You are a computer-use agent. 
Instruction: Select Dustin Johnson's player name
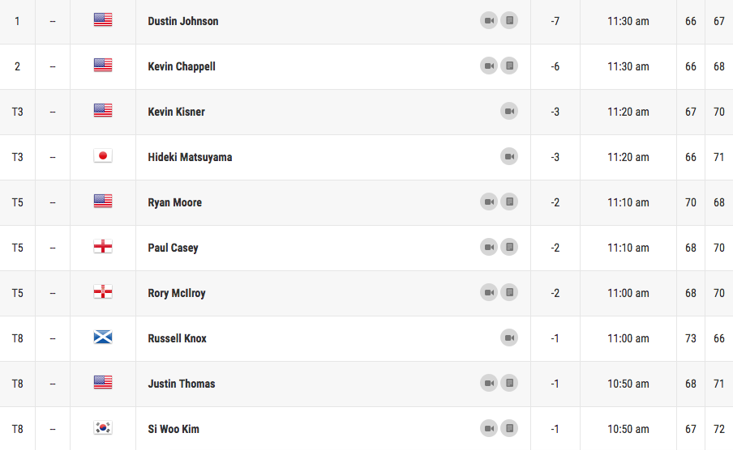coord(183,21)
